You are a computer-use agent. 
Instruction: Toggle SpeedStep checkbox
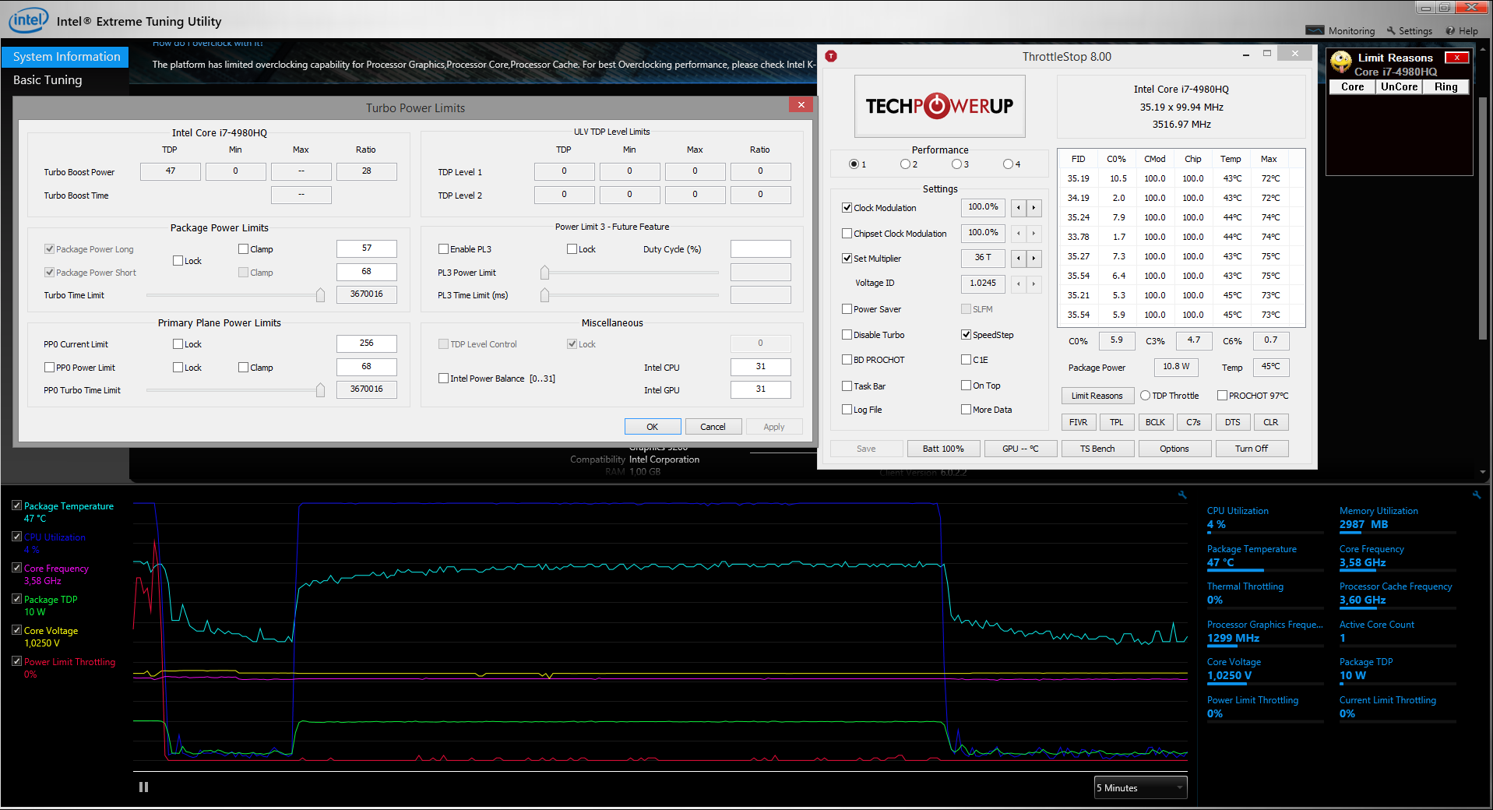(x=966, y=335)
